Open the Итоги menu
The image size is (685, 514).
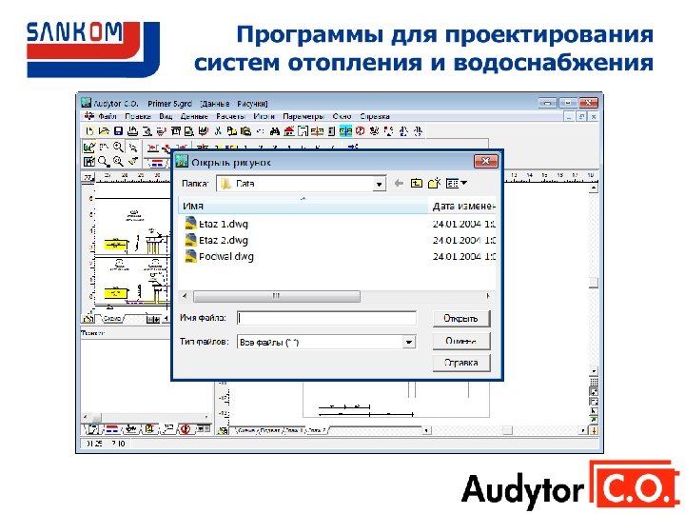tap(264, 116)
